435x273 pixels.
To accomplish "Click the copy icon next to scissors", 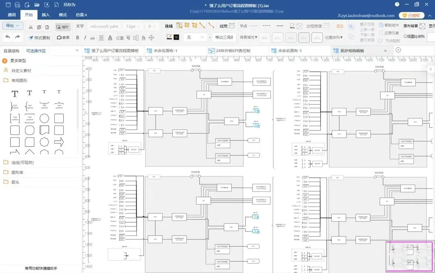I will coord(39,27).
